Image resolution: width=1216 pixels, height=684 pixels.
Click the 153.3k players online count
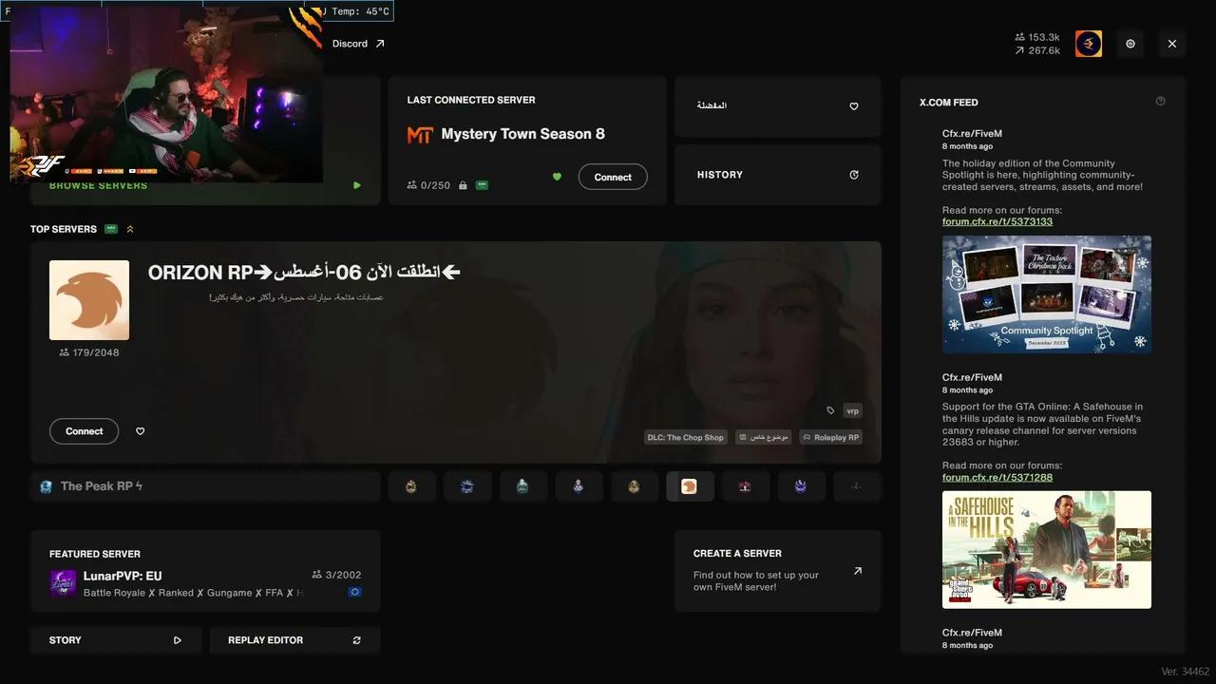point(1037,37)
